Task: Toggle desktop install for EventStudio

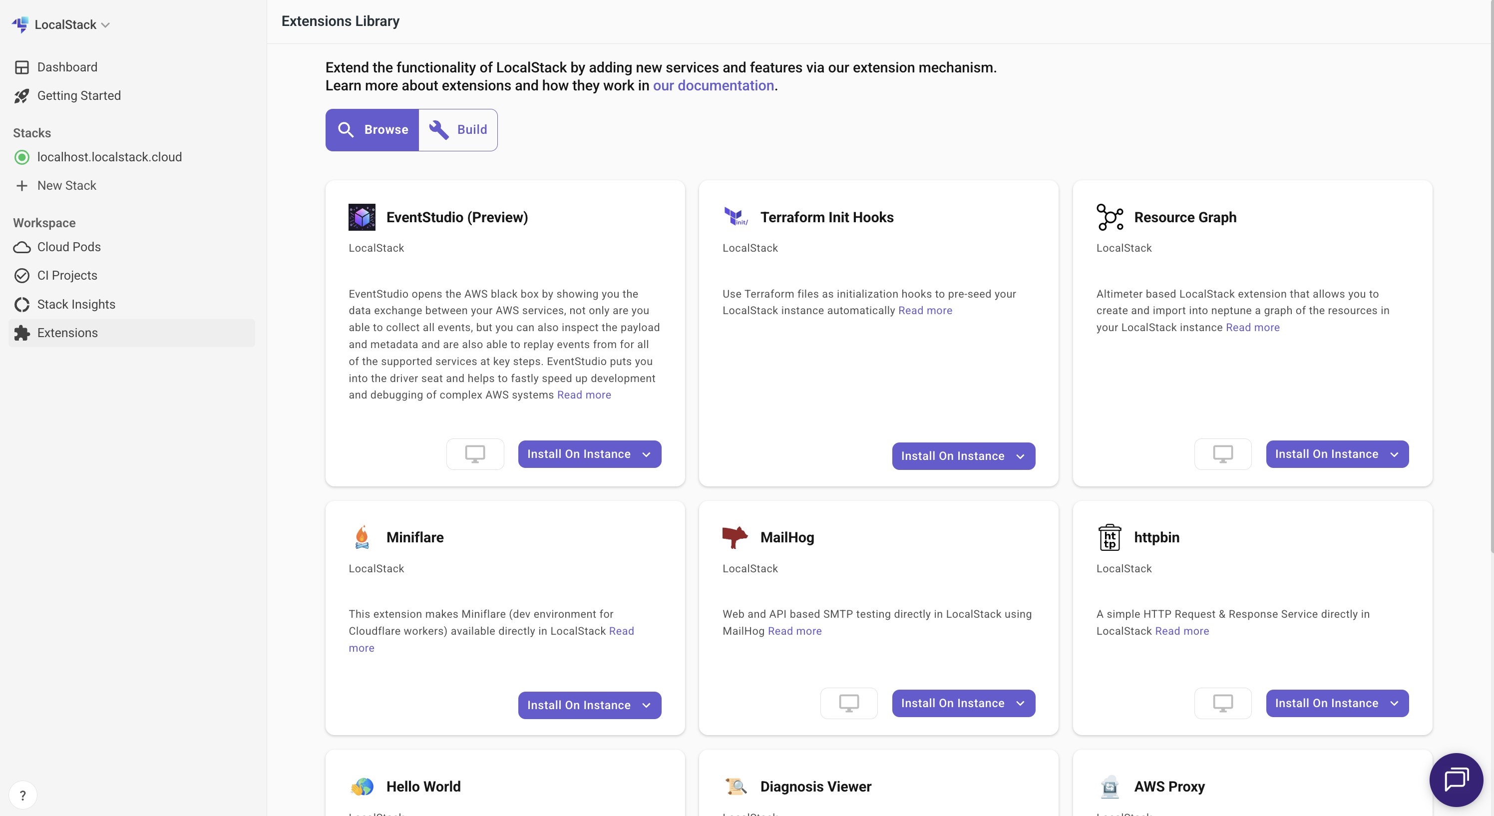Action: point(474,453)
